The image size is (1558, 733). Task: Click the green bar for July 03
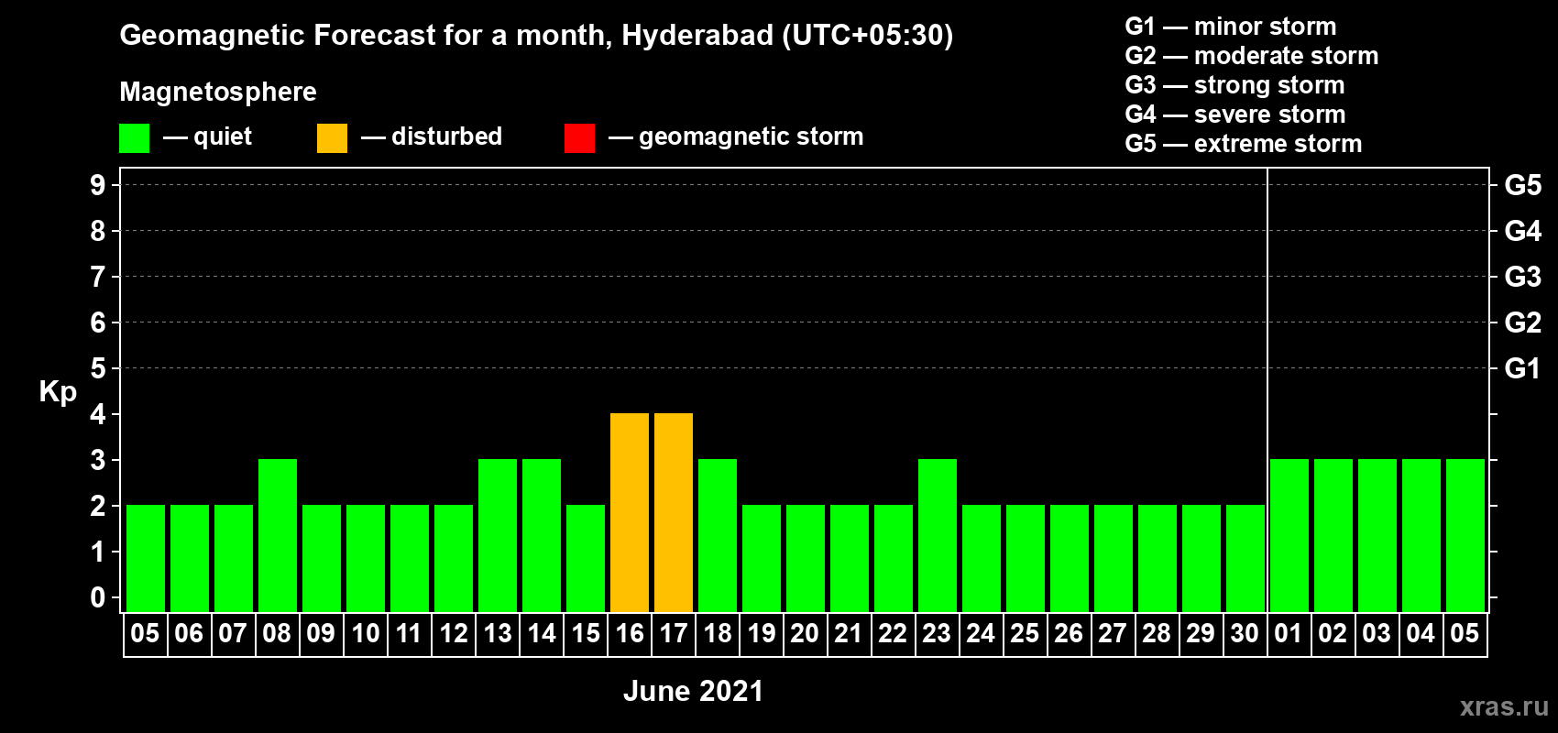(1377, 536)
